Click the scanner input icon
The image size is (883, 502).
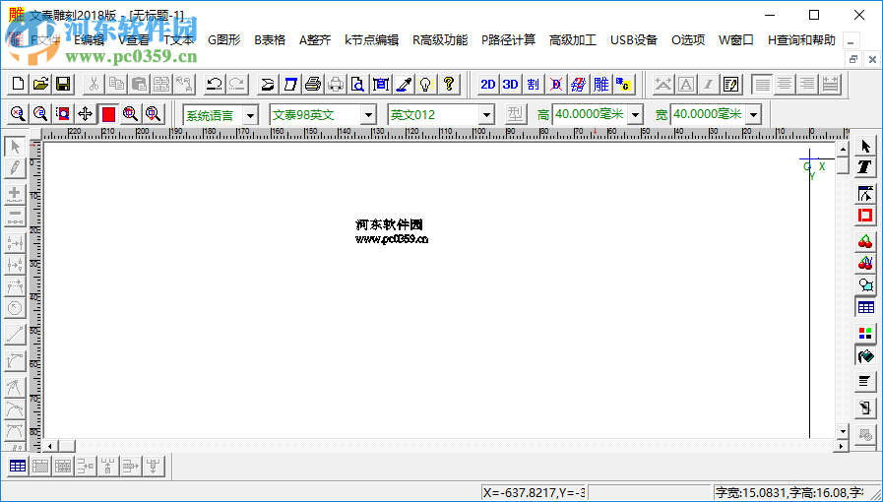268,85
